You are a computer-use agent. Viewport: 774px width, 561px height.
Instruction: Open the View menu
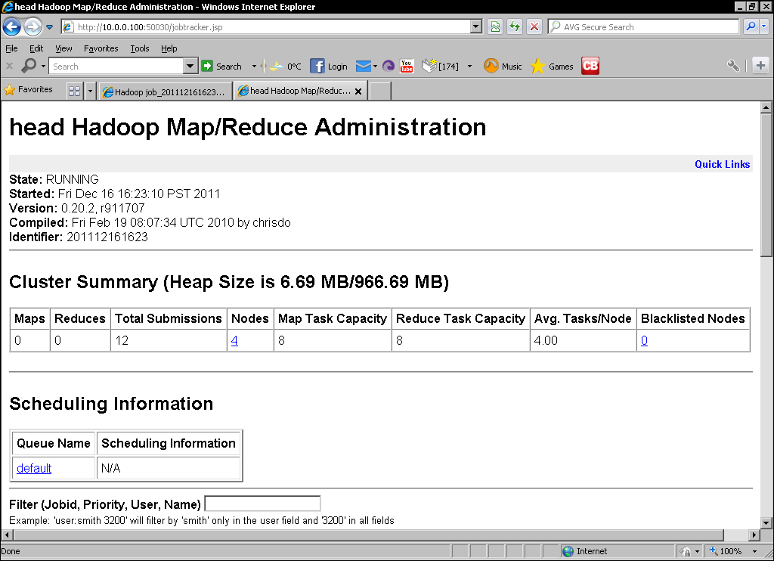click(x=63, y=48)
